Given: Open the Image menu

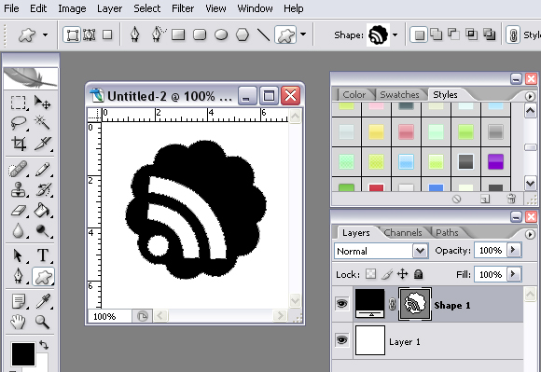Looking at the screenshot, I should 72,8.
